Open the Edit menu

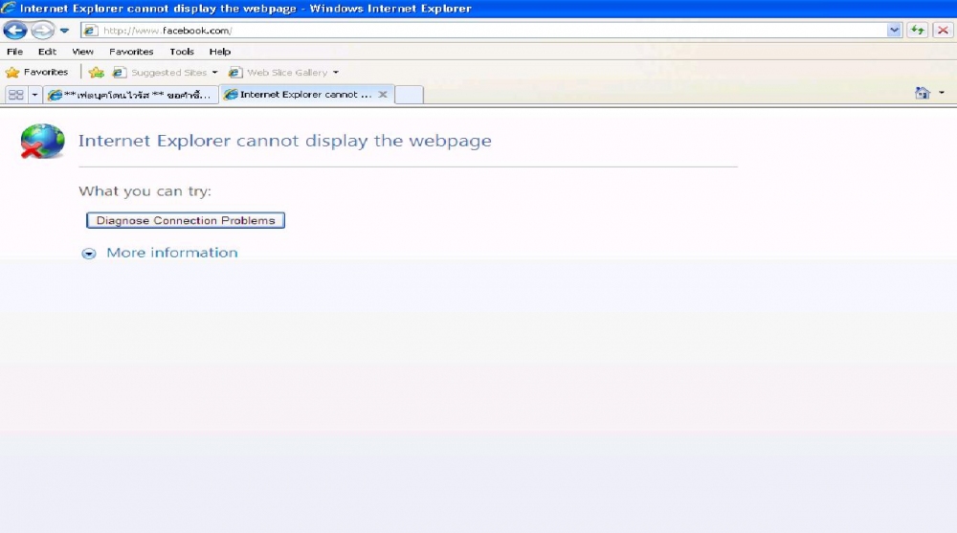click(47, 52)
